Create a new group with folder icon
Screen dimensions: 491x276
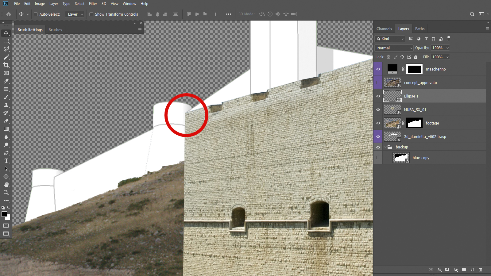464,270
